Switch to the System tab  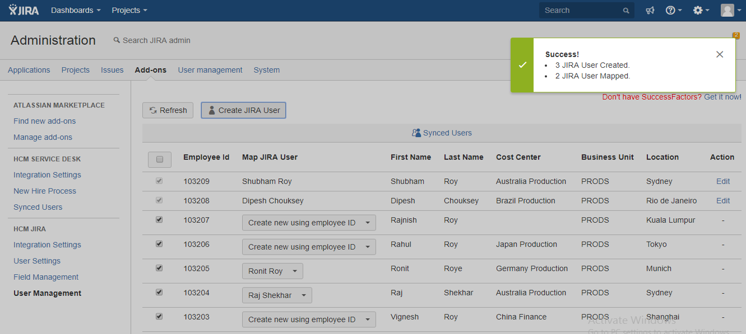point(267,70)
